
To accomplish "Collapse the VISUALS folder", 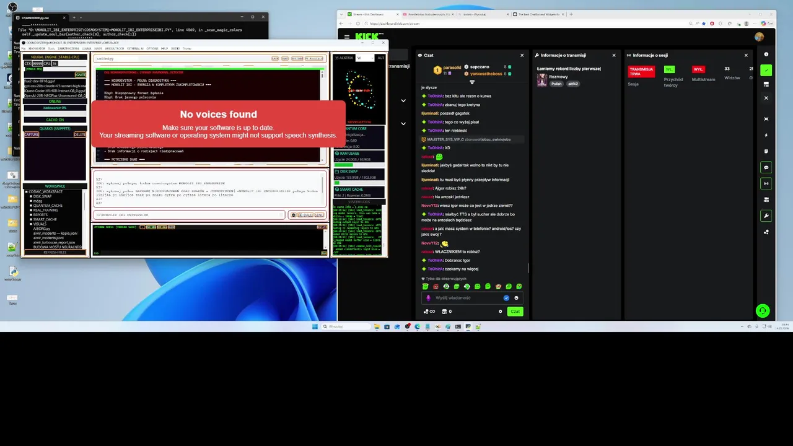I will [31, 224].
